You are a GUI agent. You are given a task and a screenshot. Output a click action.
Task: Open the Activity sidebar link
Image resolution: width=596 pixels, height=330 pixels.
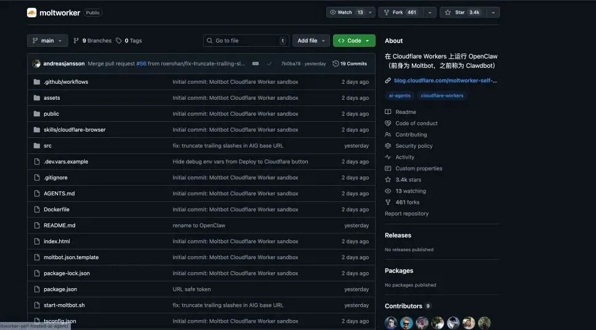click(400, 157)
